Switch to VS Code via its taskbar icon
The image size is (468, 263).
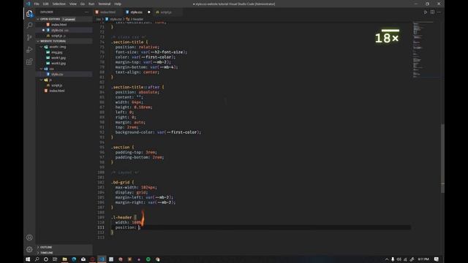102,259
